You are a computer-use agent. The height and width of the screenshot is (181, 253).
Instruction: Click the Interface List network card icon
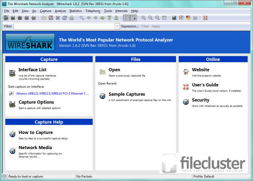point(12,73)
